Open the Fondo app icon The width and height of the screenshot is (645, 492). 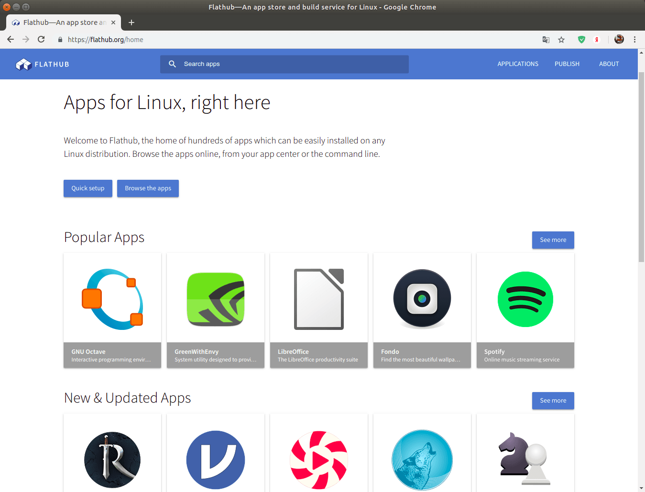(x=422, y=298)
